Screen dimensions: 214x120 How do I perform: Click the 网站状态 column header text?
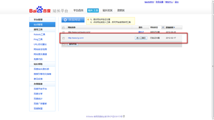pos(154,27)
